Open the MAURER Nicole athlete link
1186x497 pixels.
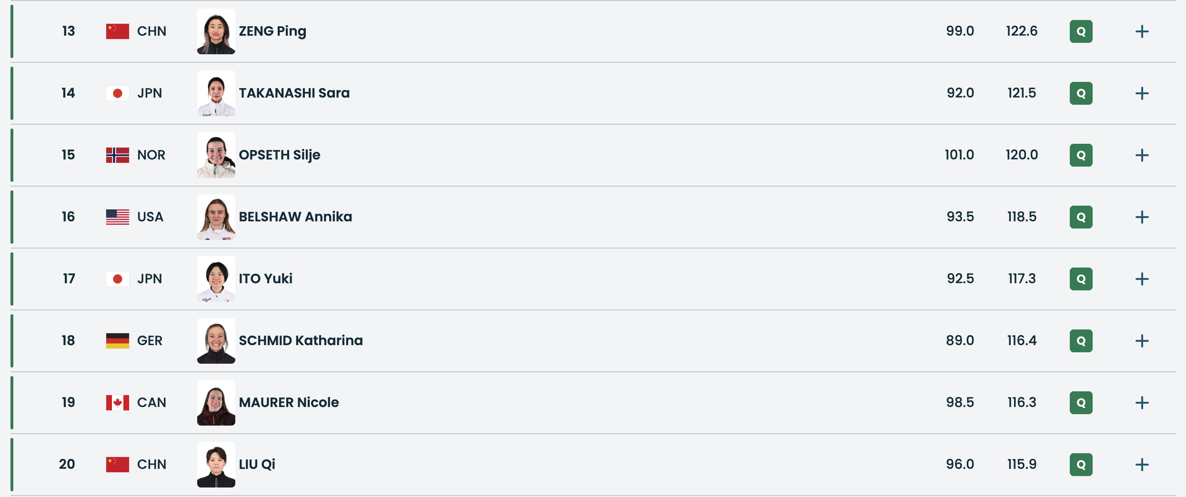(x=289, y=403)
